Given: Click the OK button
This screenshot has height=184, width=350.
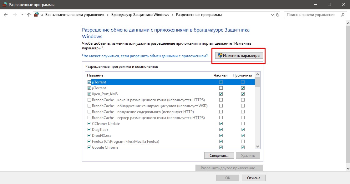Looking at the screenshot, I should tap(228, 178).
